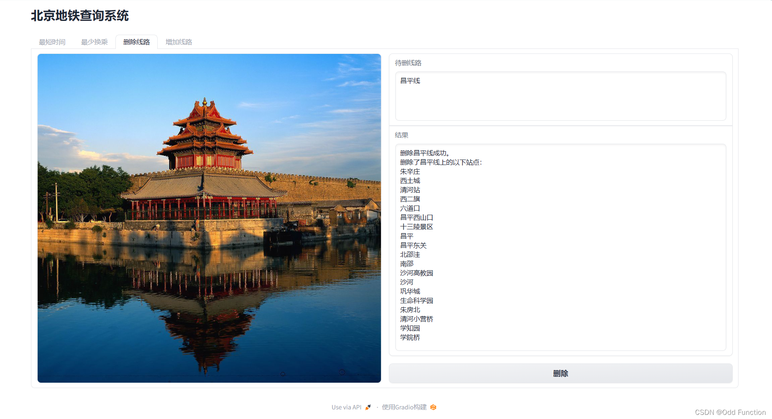This screenshot has width=772, height=419.
Task: Click the line 删除了昌平线上的以下站点:
Action: [x=441, y=162]
